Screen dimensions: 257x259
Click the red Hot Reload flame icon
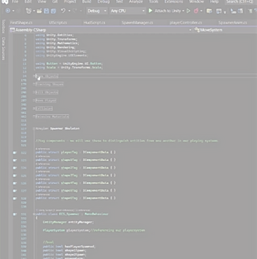[196, 10]
